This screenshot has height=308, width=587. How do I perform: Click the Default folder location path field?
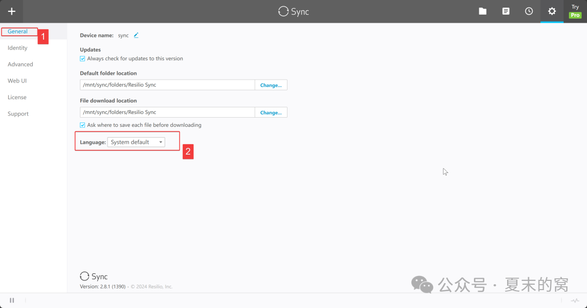[167, 85]
